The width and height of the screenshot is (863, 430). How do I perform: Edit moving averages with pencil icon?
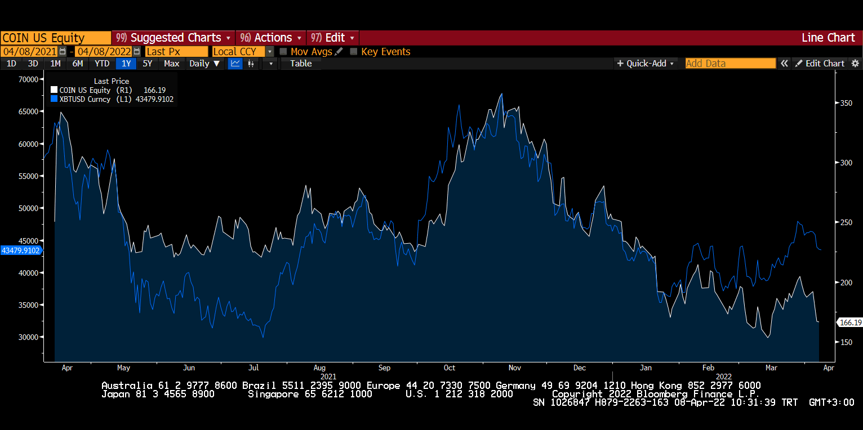point(339,51)
